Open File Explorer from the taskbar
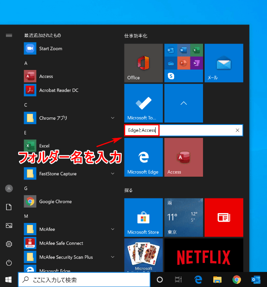The image size is (267, 287). (218, 279)
